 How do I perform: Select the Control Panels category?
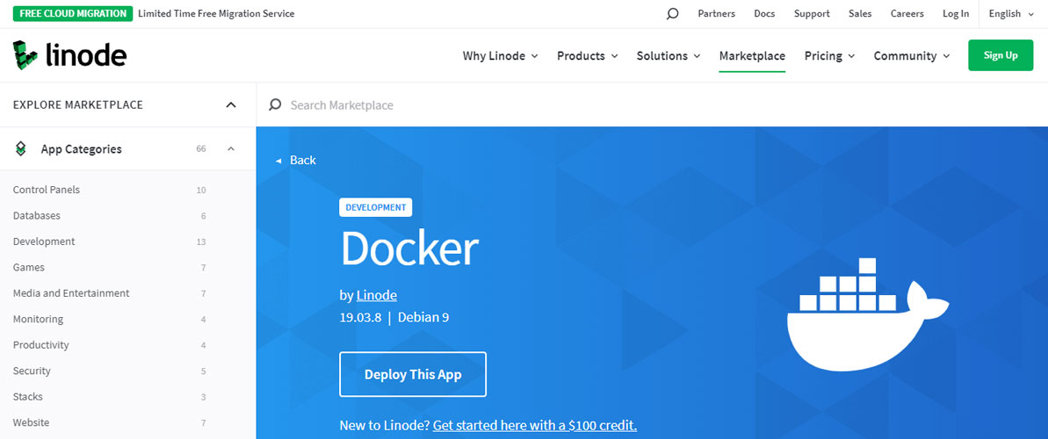[x=46, y=190]
